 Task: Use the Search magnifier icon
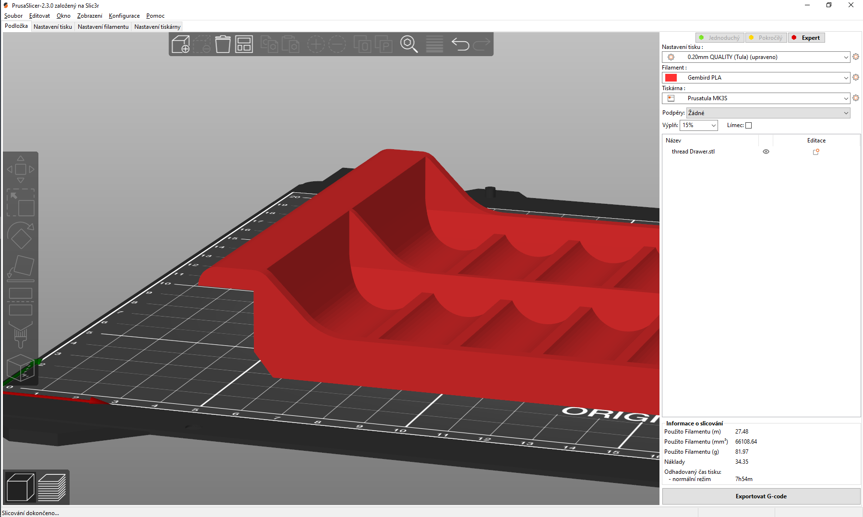coord(408,44)
